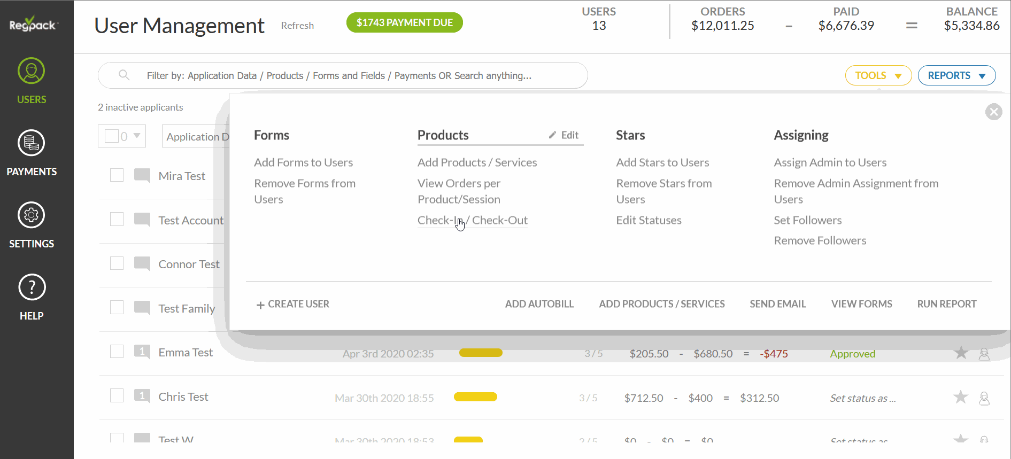Click the $1743 PAYMENT DUE button

click(x=404, y=22)
